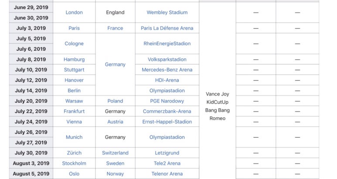Open the Tele2 Arena link
The width and height of the screenshot is (337, 179).
[167, 163]
